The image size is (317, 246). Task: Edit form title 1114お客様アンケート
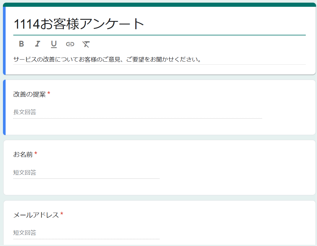(159, 24)
